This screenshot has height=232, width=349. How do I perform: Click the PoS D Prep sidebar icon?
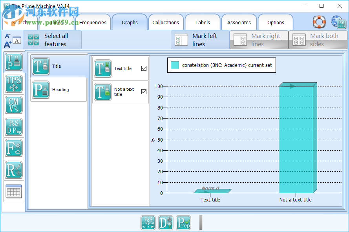[14, 127]
